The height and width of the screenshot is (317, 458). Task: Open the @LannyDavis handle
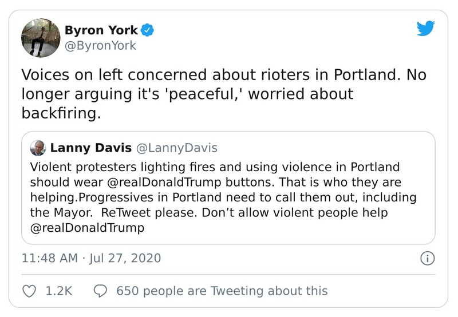(175, 148)
